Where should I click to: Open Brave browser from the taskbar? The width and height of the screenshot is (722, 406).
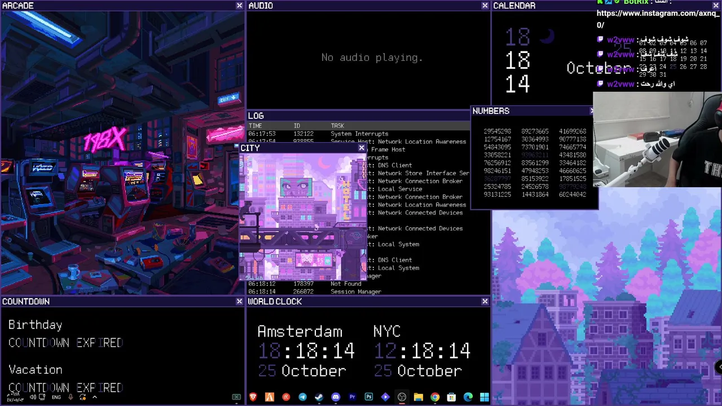(253, 397)
